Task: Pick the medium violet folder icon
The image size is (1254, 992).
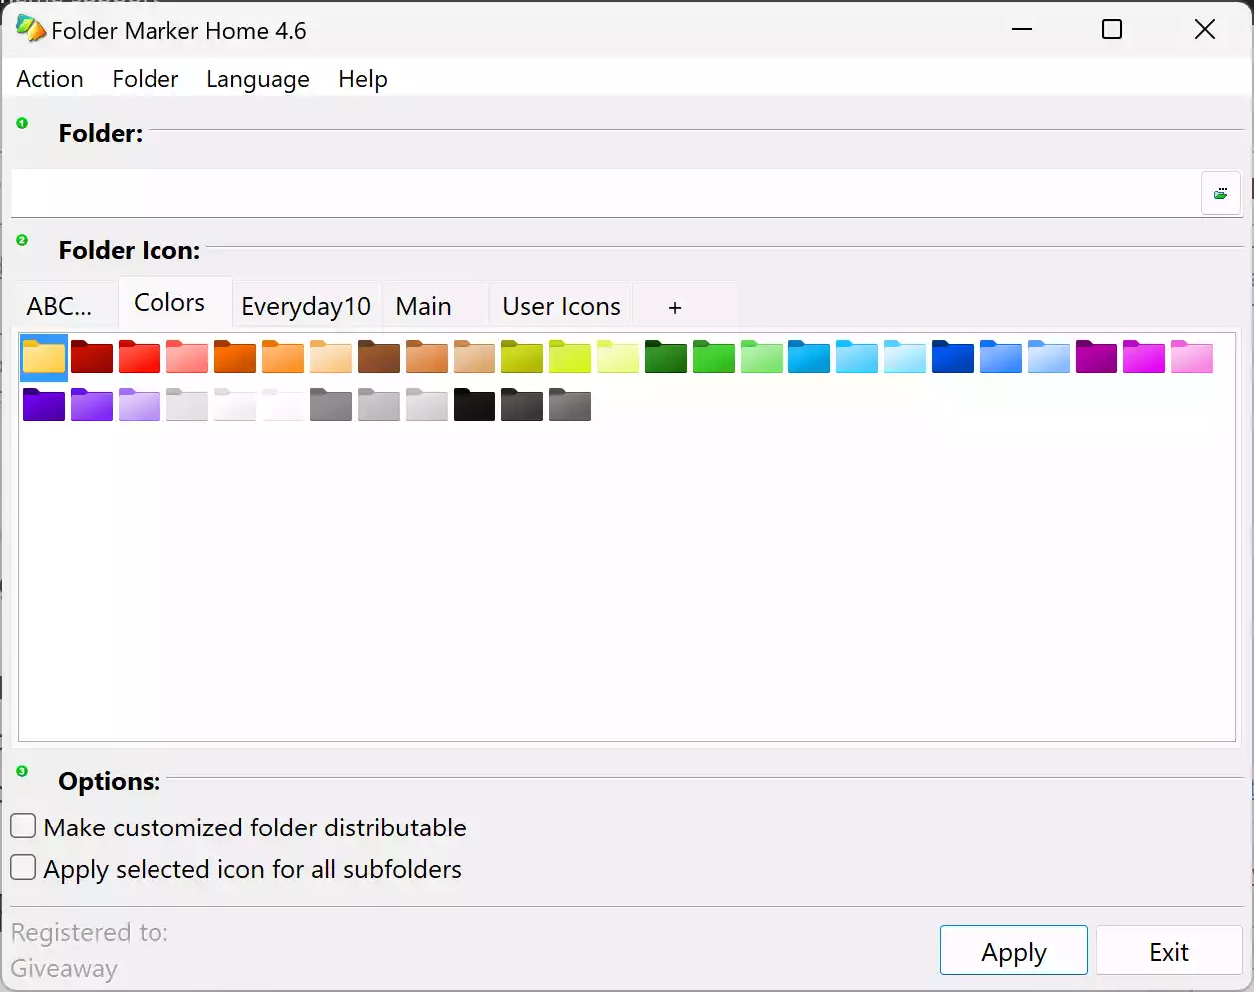Action: click(92, 405)
